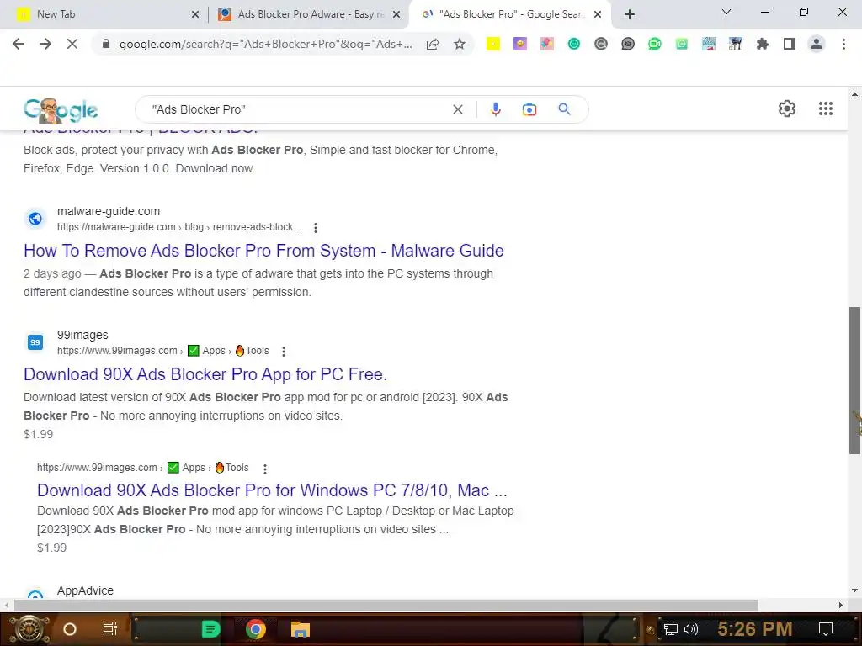Open Chrome from the taskbar
This screenshot has height=646, width=862.
pos(256,629)
